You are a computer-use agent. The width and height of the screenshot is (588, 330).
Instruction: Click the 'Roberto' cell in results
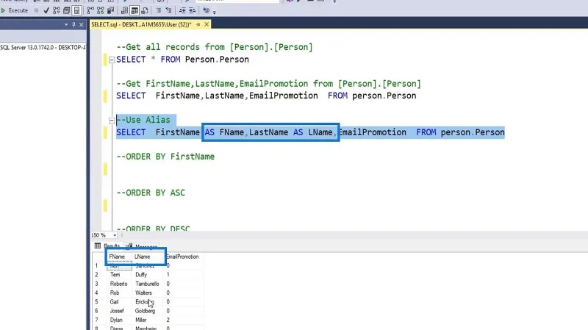(x=119, y=284)
